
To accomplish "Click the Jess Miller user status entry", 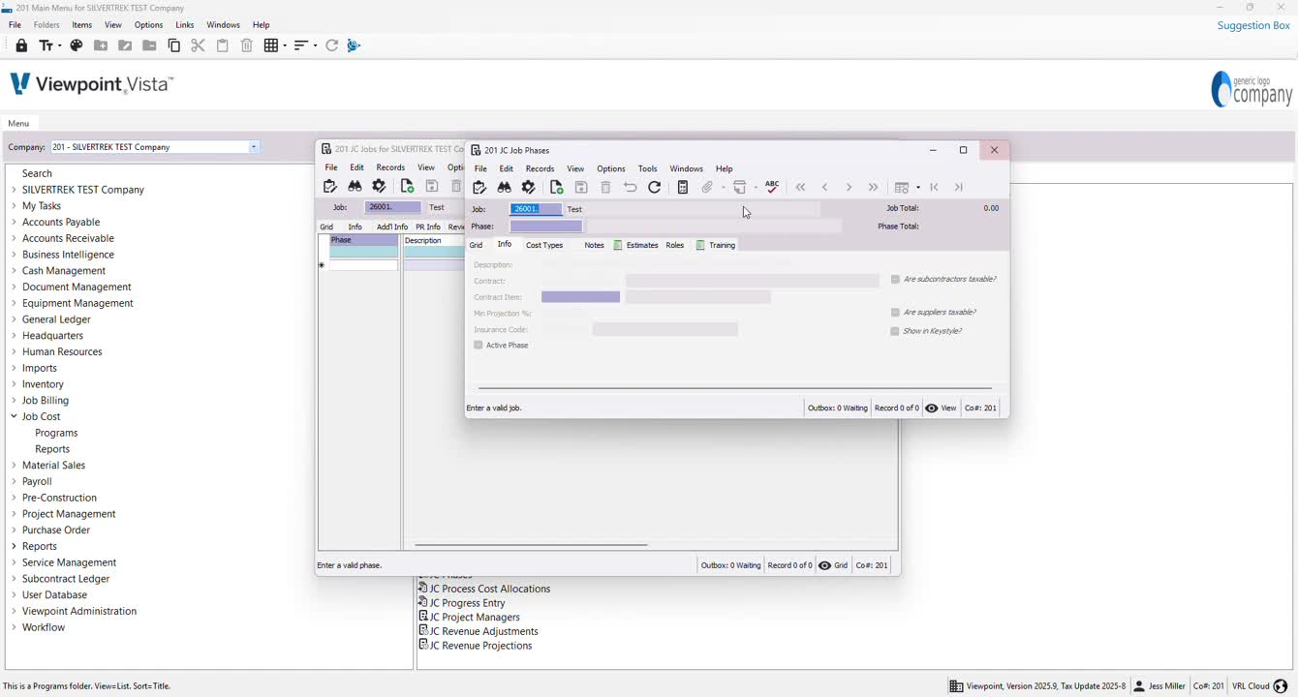I will point(1159,686).
